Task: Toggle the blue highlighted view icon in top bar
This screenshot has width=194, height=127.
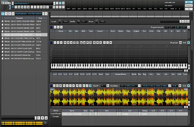Action: (60, 3)
